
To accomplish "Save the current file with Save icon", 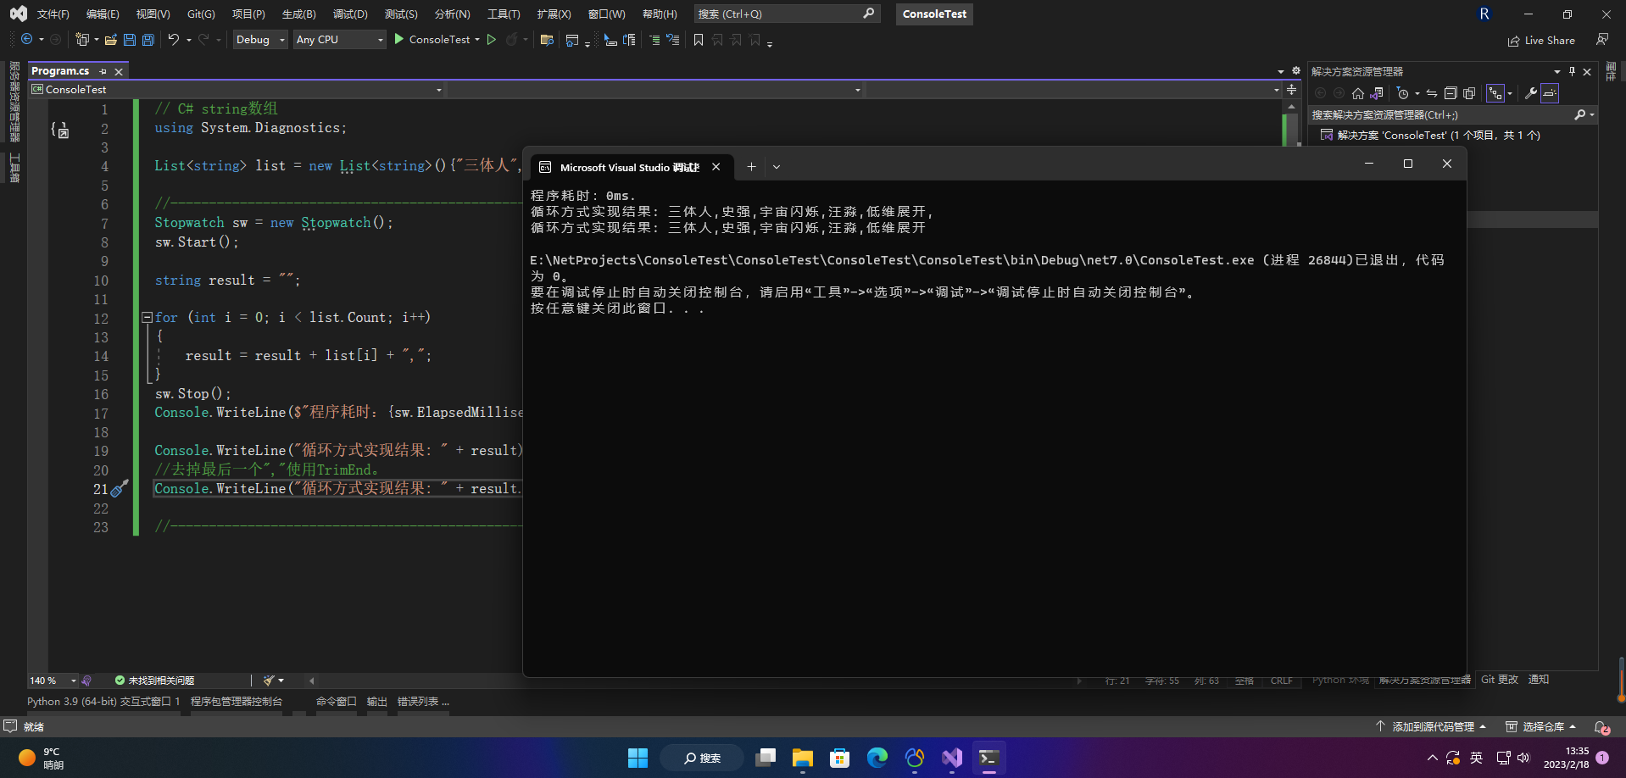I will (x=130, y=40).
